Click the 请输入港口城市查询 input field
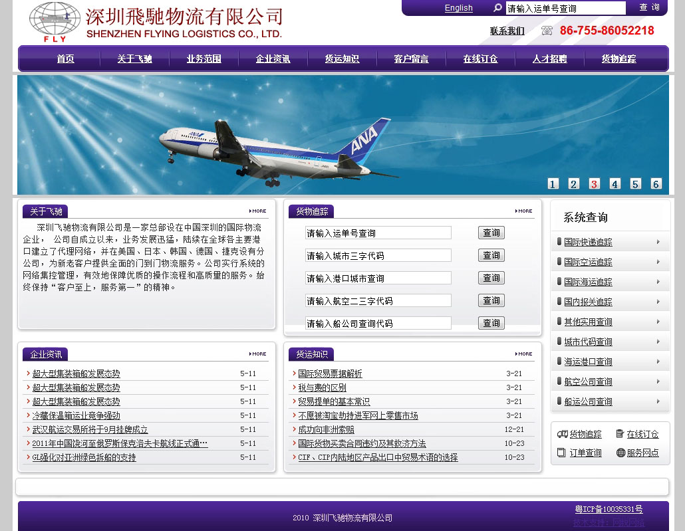The width and height of the screenshot is (685, 531). click(x=378, y=278)
